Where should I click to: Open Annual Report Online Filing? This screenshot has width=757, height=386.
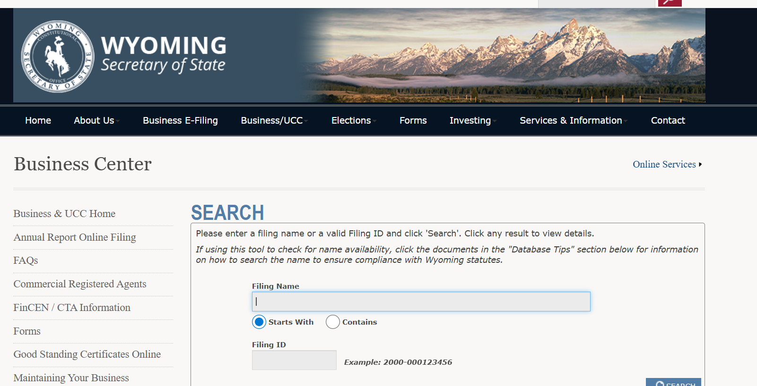coord(75,237)
